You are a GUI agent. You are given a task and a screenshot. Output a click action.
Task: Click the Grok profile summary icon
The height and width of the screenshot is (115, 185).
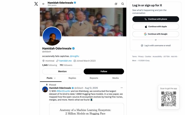coord(116,4)
